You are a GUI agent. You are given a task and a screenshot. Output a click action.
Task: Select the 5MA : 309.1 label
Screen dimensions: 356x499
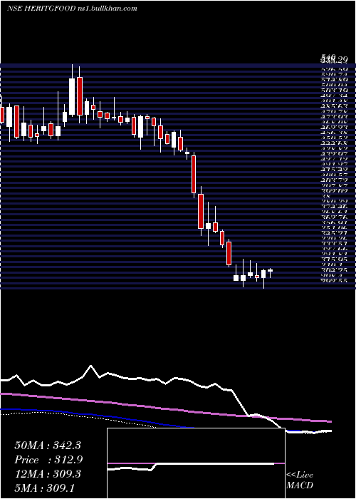click(x=44, y=488)
